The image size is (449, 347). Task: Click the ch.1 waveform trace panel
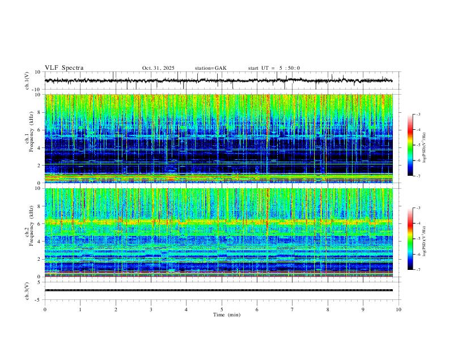222,81
